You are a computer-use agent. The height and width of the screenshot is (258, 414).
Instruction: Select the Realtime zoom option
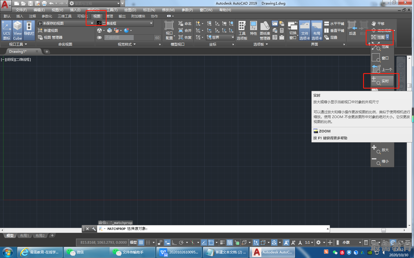pyautogui.click(x=382, y=81)
